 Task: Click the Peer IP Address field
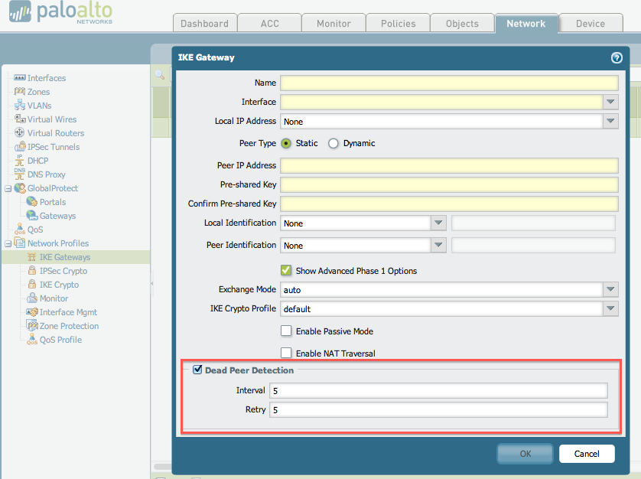pos(449,165)
